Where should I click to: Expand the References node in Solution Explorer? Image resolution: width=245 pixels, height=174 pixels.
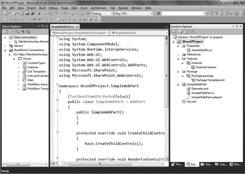coord(178,55)
